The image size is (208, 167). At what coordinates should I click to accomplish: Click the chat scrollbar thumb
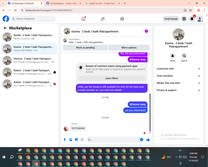tap(150, 112)
